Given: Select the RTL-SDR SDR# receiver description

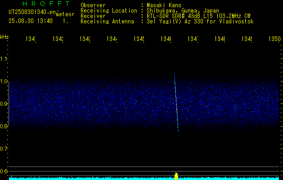Looking at the screenshot, I should pyautogui.click(x=198, y=16).
